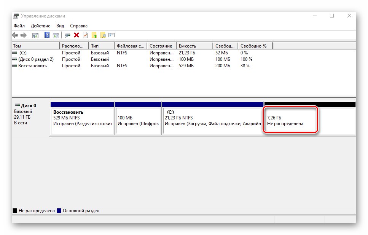Open the Вид menu

[x=60, y=26]
